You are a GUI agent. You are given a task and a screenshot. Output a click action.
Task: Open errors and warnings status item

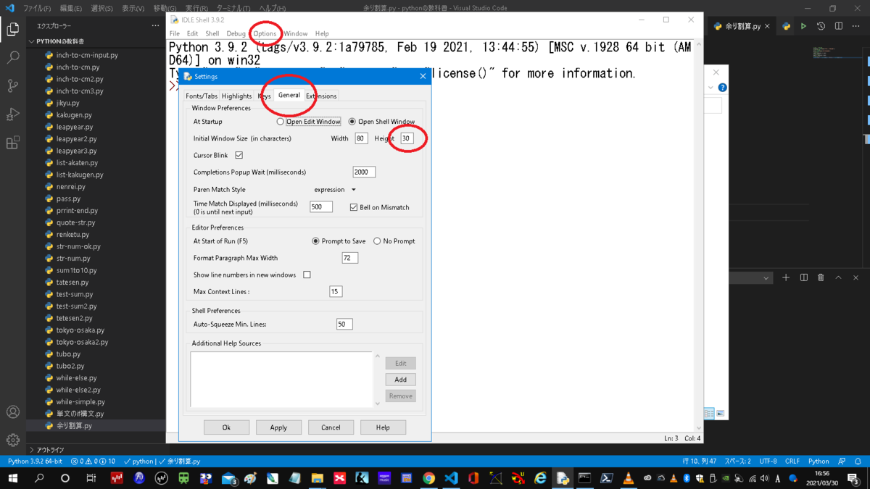93,461
